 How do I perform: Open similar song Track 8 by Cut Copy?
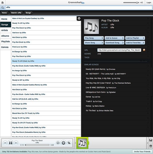tap(94, 101)
